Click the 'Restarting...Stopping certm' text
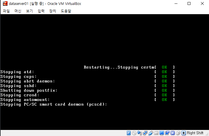This screenshot has height=136, width=209. (119, 67)
